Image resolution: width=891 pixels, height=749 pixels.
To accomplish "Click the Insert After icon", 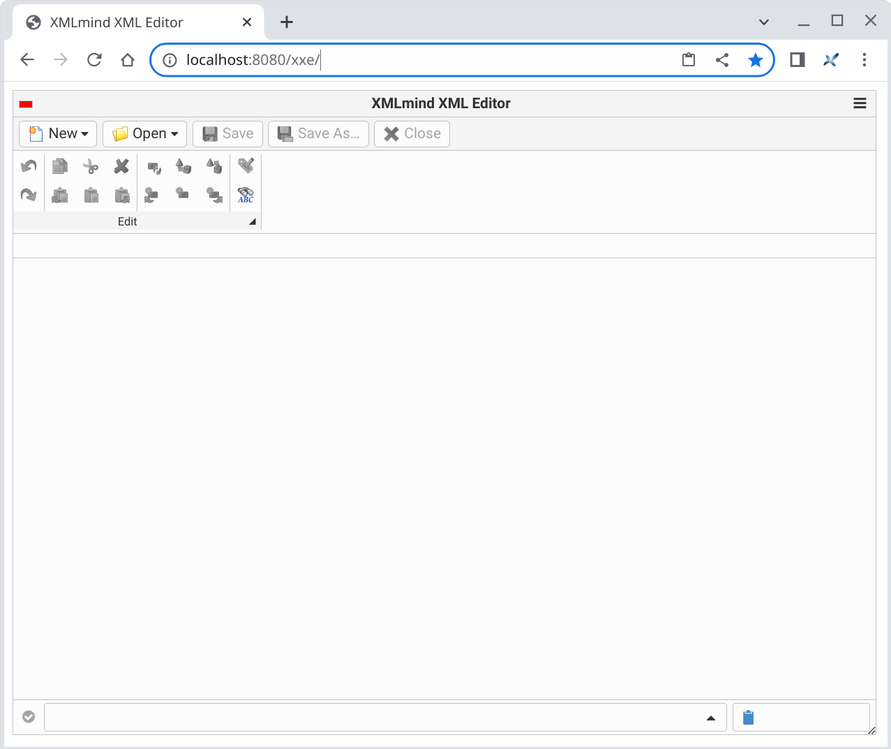I will pos(214,195).
